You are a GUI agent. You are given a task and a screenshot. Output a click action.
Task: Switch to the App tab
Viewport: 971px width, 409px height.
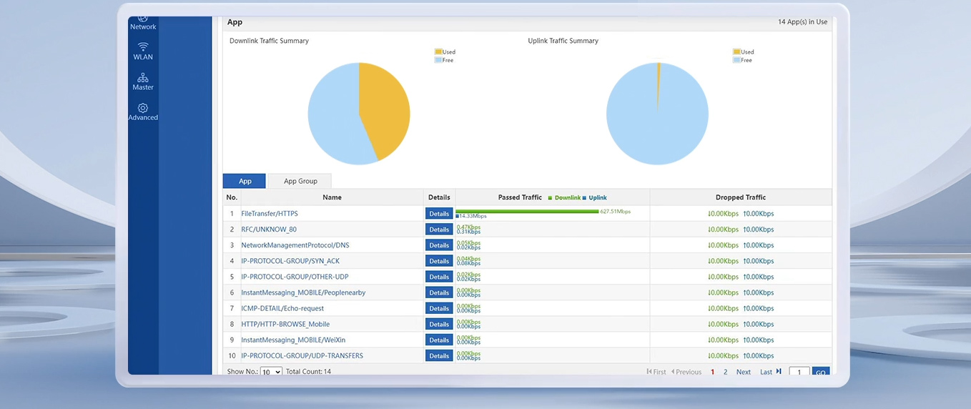(x=245, y=181)
